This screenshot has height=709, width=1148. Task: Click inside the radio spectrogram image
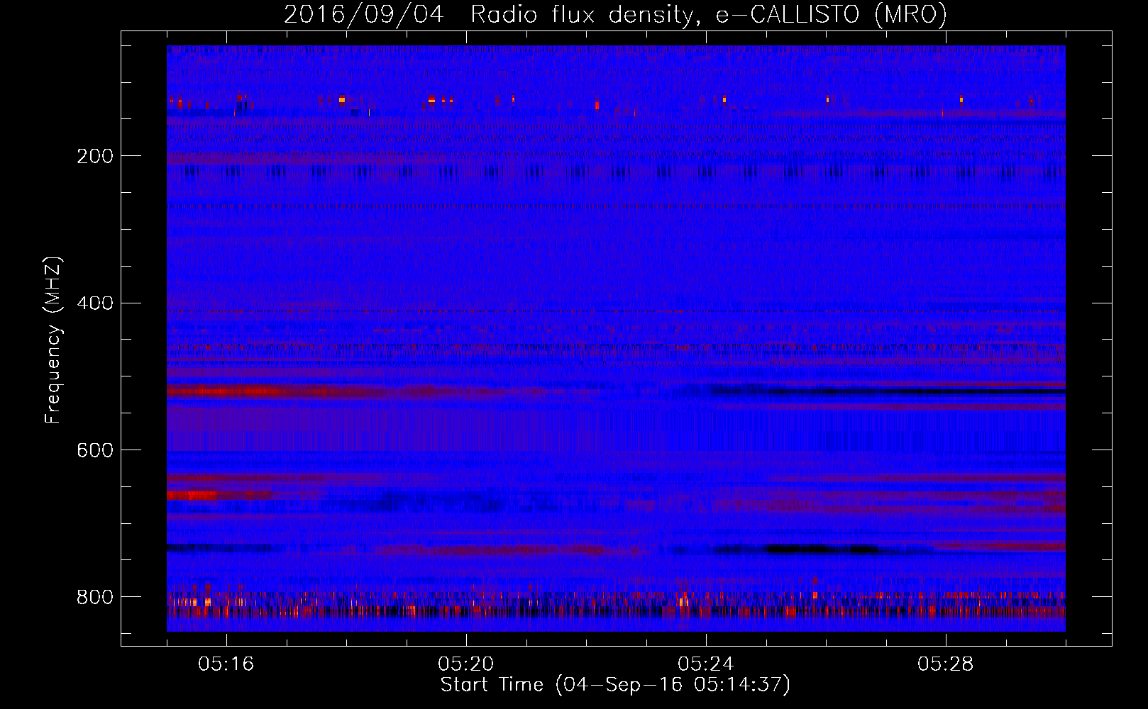[x=616, y=338]
